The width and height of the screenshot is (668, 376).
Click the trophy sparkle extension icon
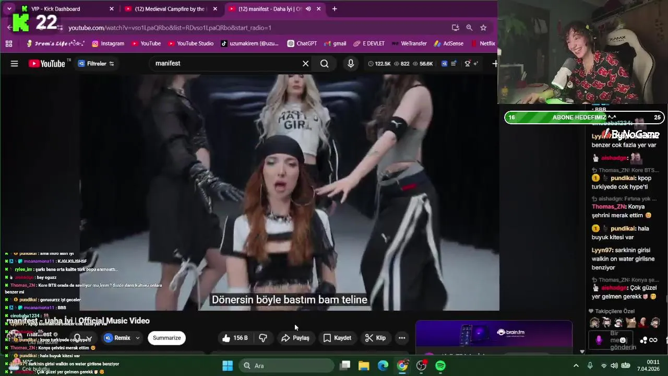pyautogui.click(x=471, y=64)
